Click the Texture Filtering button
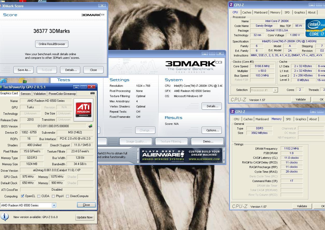This screenshot has width=325, height=230. [x=172, y=141]
